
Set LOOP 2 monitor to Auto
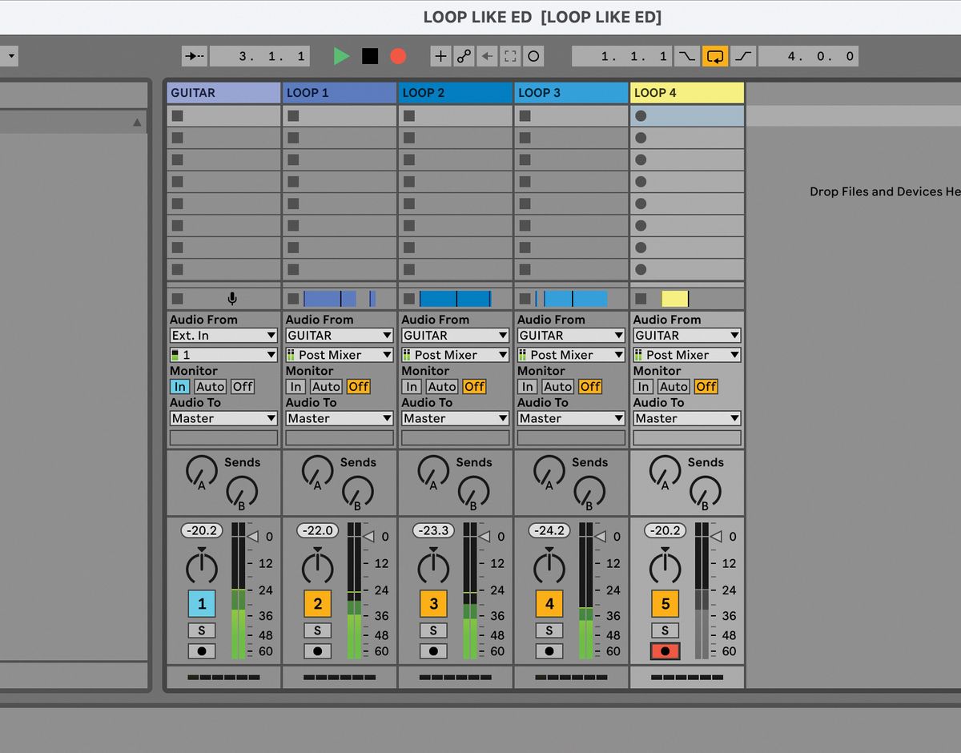pyautogui.click(x=442, y=386)
